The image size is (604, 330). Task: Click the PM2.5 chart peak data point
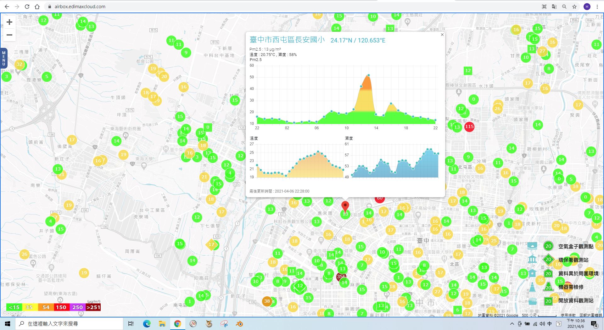(x=368, y=75)
